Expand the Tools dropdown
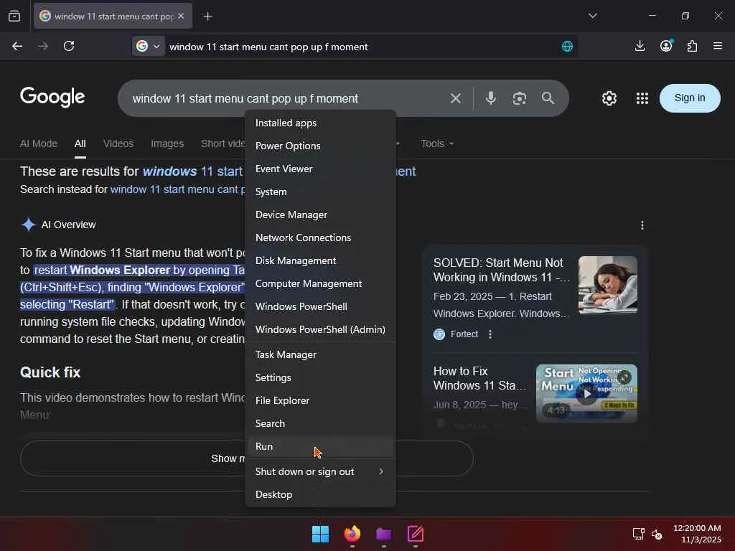The image size is (735, 551). point(437,143)
